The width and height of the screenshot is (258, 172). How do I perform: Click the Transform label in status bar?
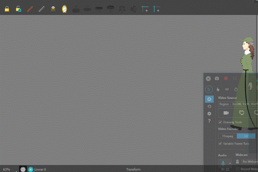pyautogui.click(x=133, y=169)
